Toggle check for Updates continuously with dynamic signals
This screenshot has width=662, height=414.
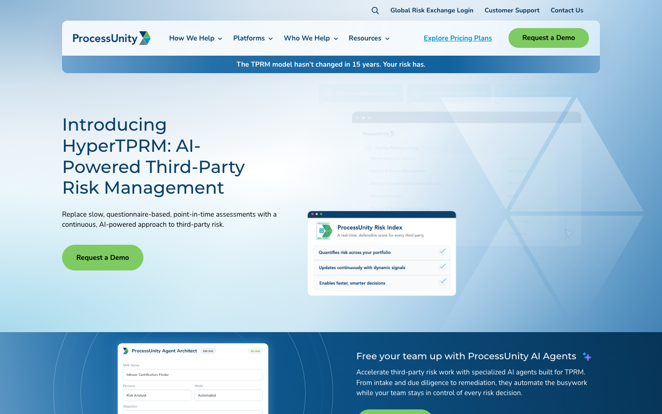pyautogui.click(x=442, y=267)
